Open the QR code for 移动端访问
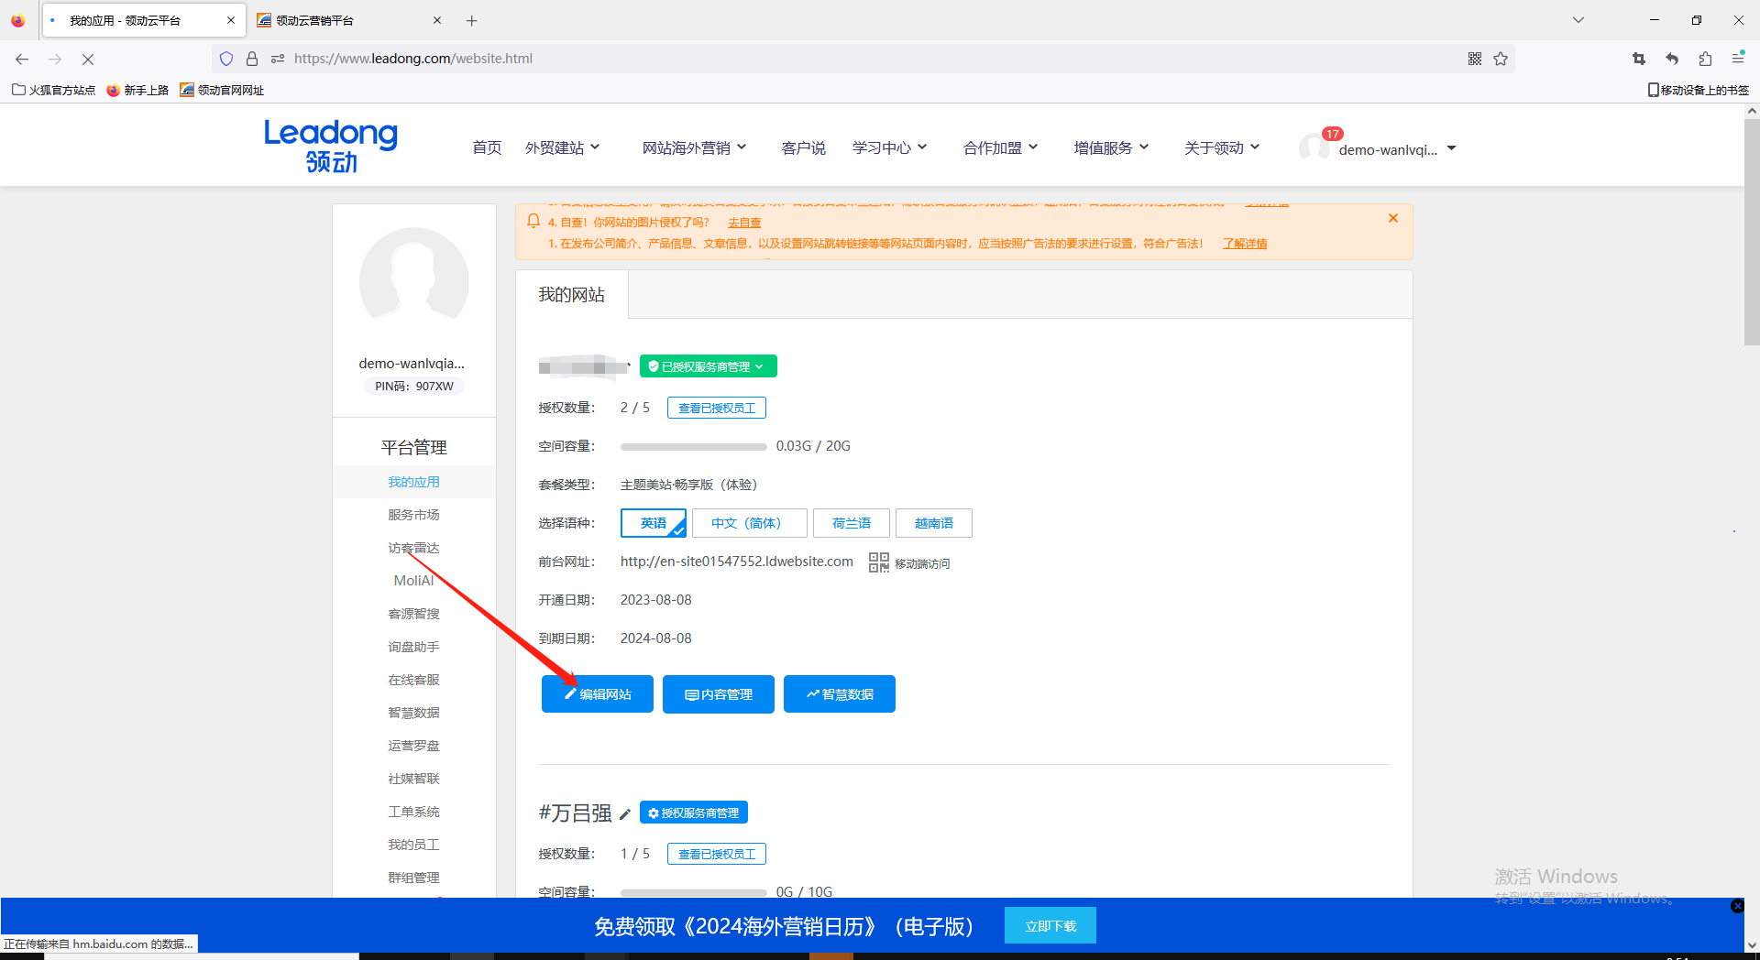This screenshot has height=960, width=1760. pos(877,562)
